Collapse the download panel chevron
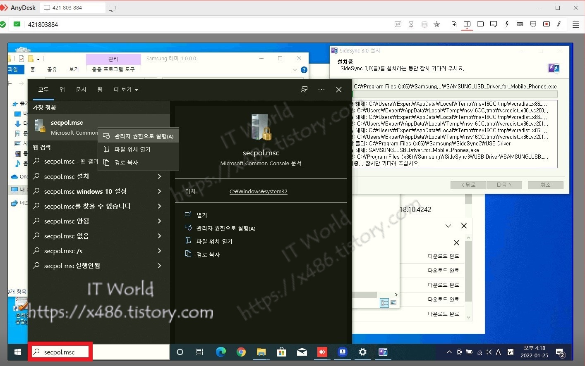This screenshot has height=366, width=585. pos(448,226)
